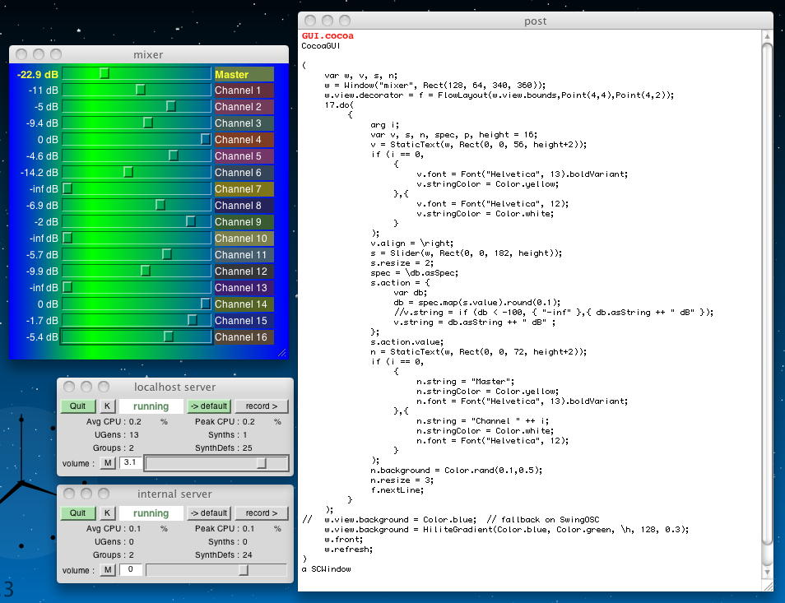785x603 pixels.
Task: Click the Channel 4 slider knob
Action: coord(206,140)
